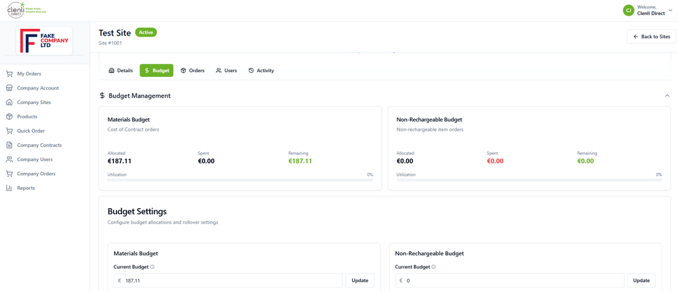Update the Non-Rechargeable Budget amount

641,280
